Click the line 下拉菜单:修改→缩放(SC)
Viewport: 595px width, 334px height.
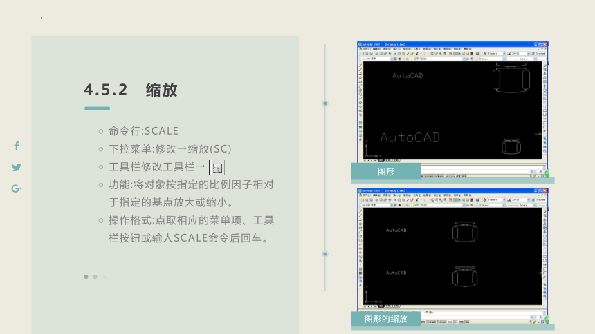click(x=170, y=149)
